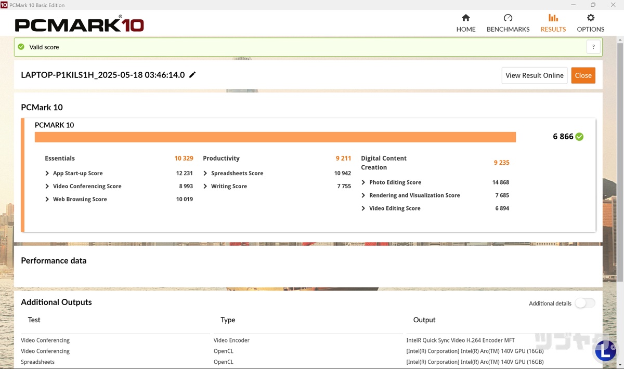Click the Type column header
The image size is (624, 369).
(228, 320)
